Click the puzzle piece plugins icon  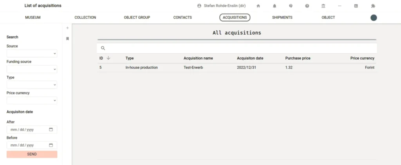373,6
